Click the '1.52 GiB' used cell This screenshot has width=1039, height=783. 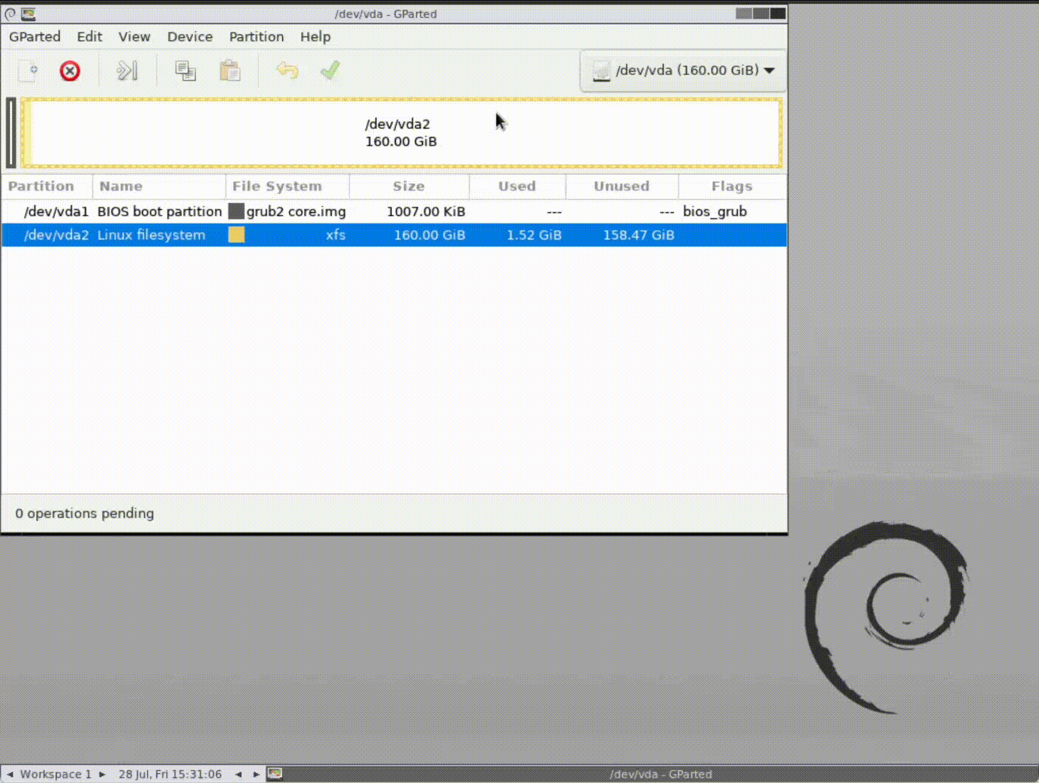534,235
